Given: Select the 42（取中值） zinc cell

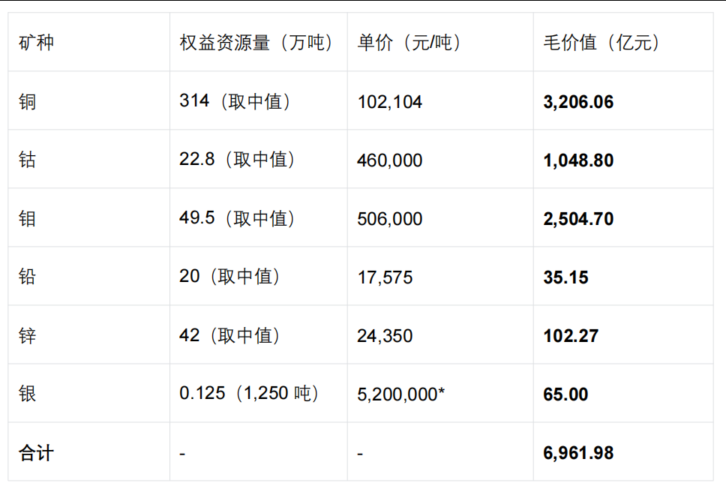Looking at the screenshot, I should pos(229,335).
